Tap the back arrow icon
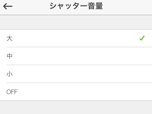152x114 pixels. coord(8,6)
